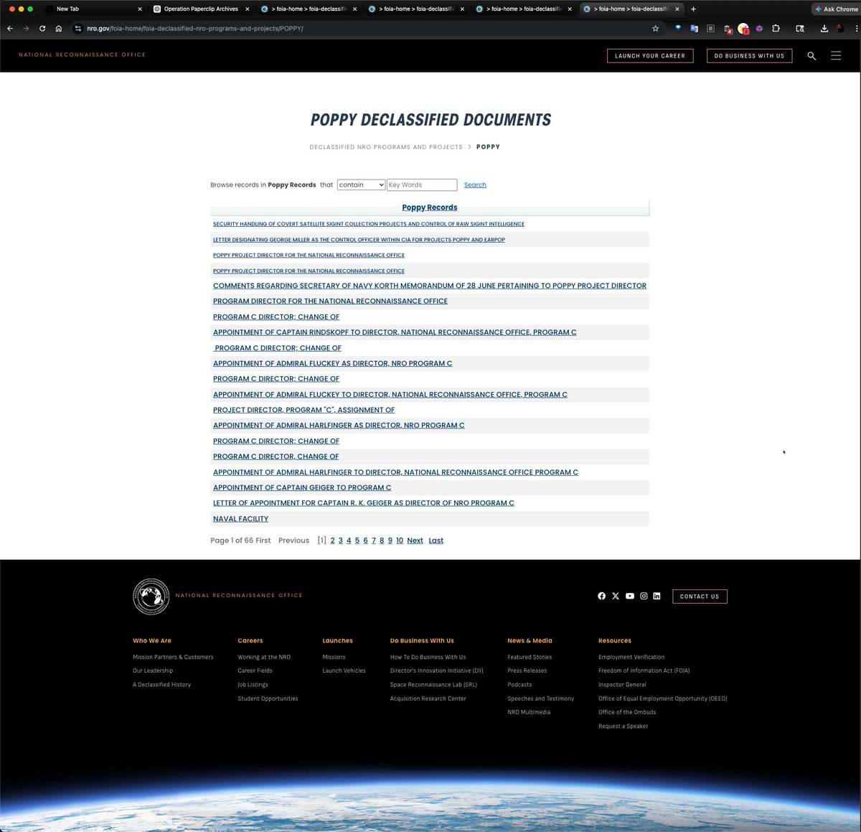Go to page 5 of records
Image resolution: width=861 pixels, height=832 pixels.
coord(357,541)
